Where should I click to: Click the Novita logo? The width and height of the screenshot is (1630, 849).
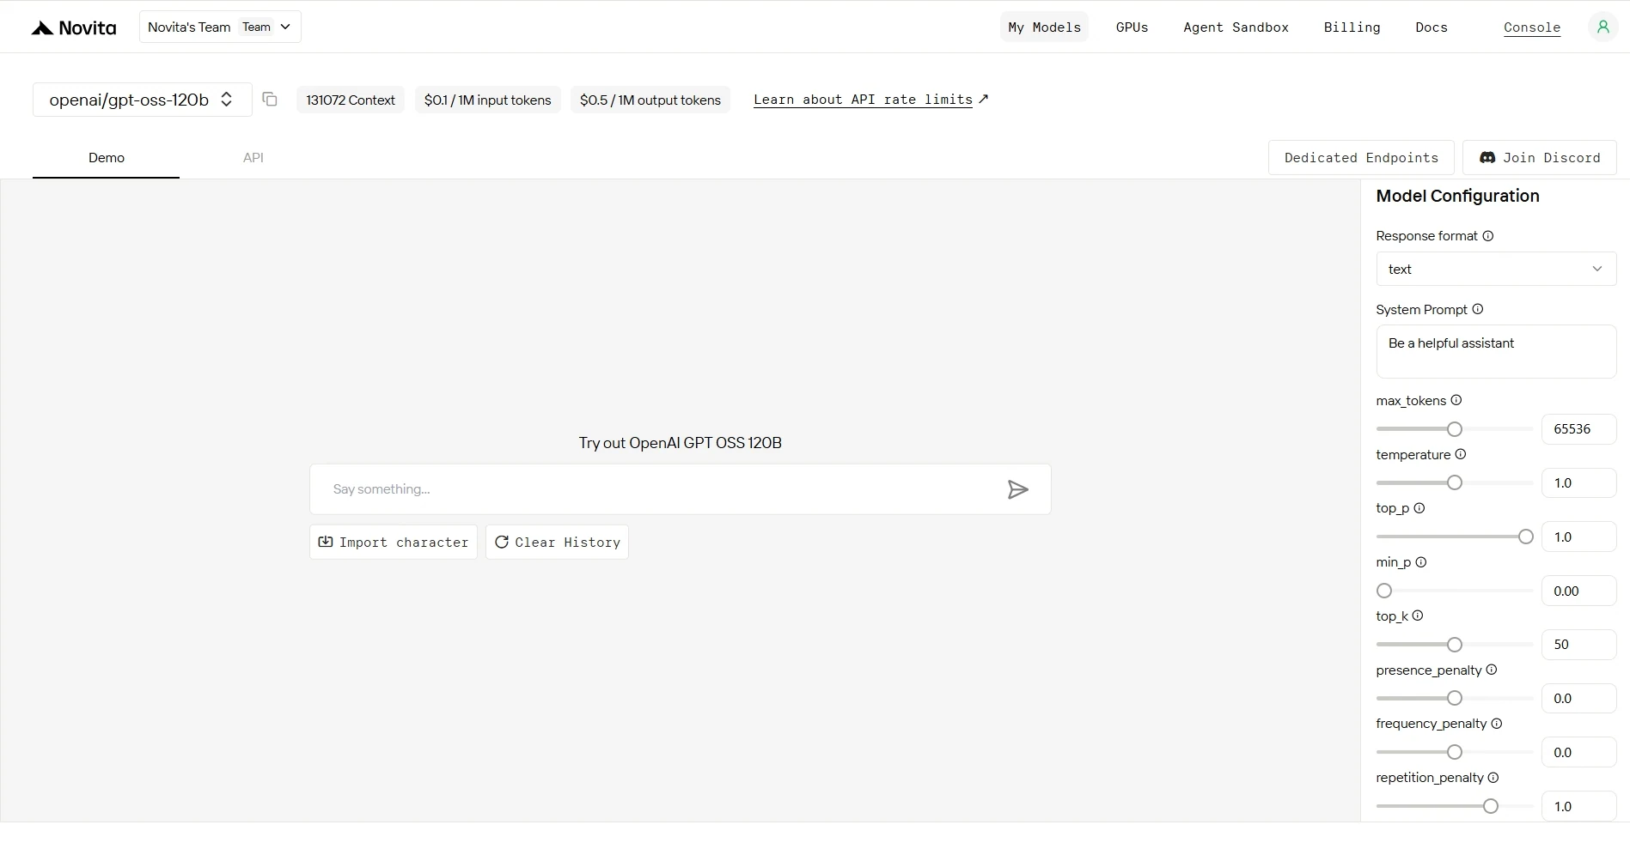point(74,27)
